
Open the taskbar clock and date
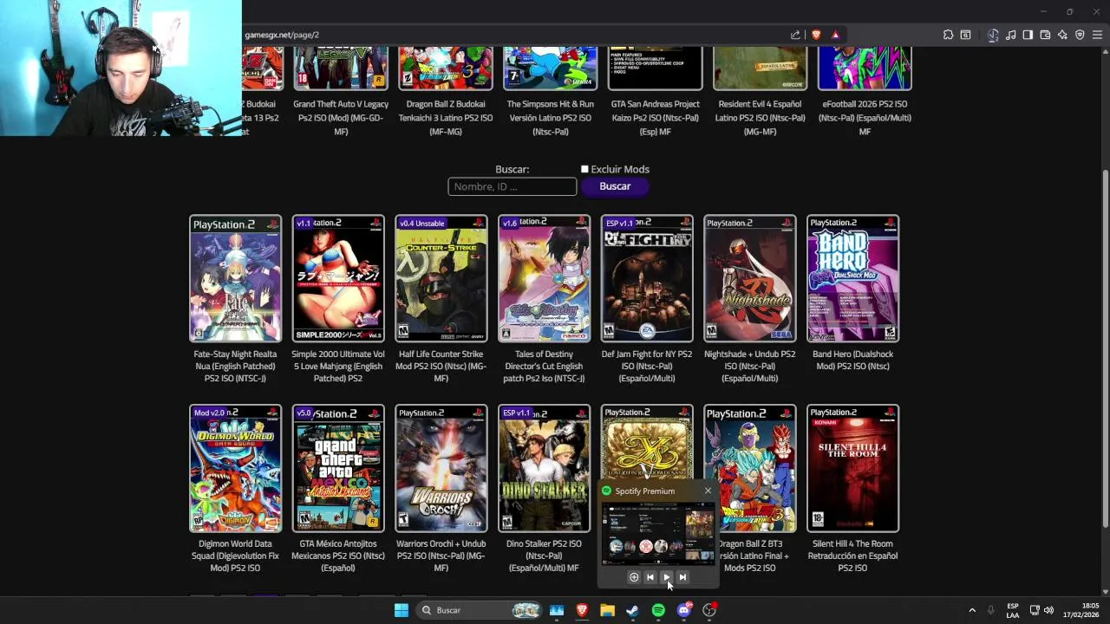(1082, 610)
